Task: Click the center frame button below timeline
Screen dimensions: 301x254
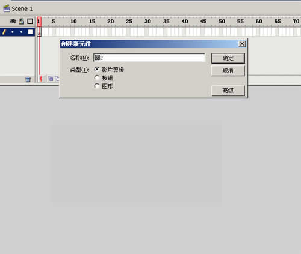Action: click(41, 79)
